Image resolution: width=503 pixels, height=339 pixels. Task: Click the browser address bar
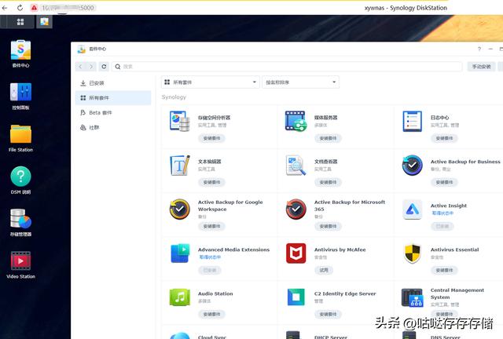click(x=68, y=8)
